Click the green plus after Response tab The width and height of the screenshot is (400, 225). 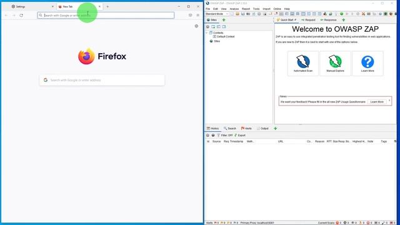(x=343, y=20)
